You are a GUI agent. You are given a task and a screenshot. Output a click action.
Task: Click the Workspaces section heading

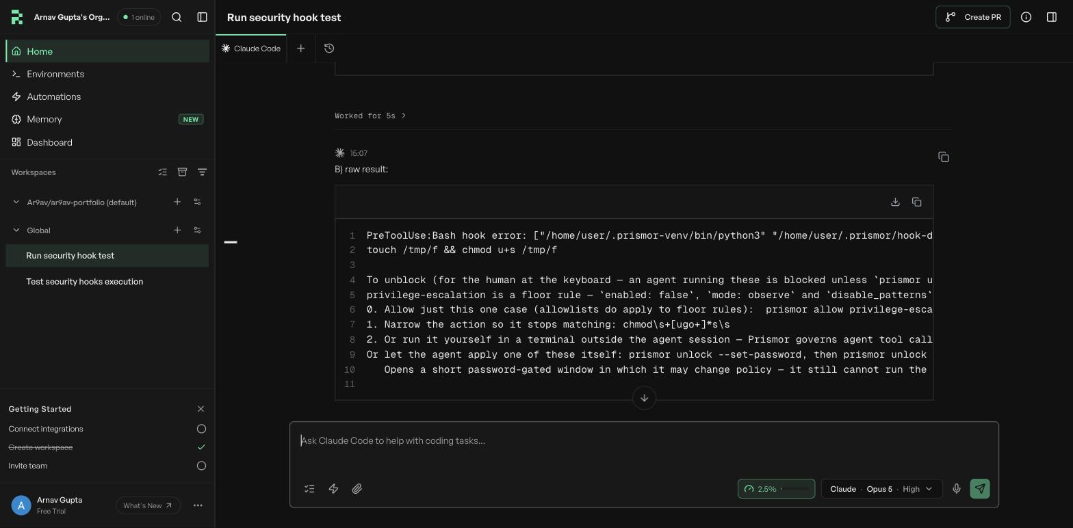(34, 172)
